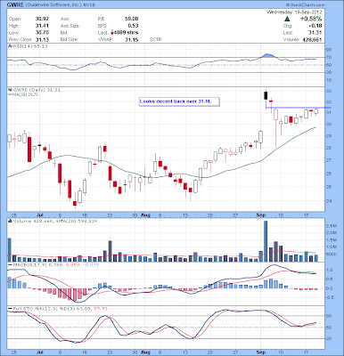
Task: Click the candlestick icon before GWRE (Daily)
Action: point(10,90)
